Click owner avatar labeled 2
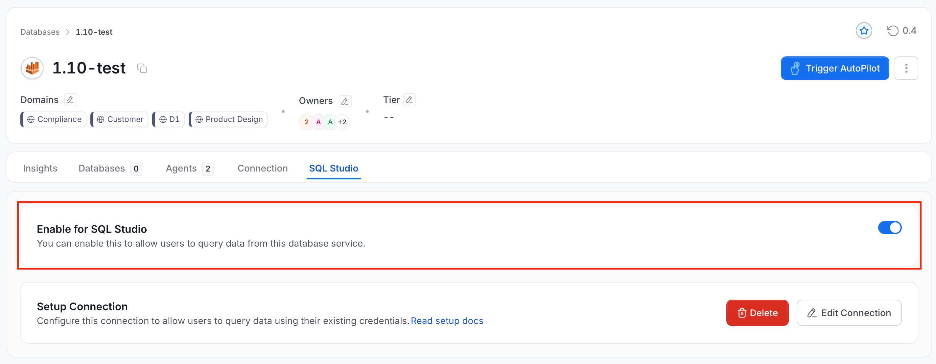 (x=306, y=122)
